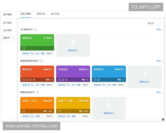This screenshot has height=133, width=166.
Task: Click 发卡 under the 高级会员 card
Action: (38, 85)
